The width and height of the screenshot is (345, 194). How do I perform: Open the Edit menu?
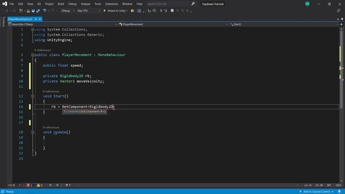point(20,4)
